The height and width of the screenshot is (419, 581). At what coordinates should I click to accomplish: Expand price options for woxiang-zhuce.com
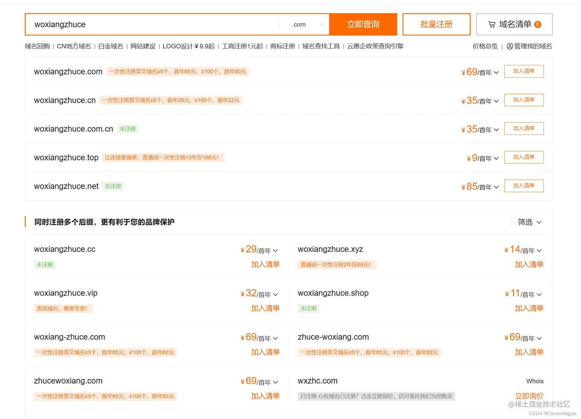click(x=275, y=338)
